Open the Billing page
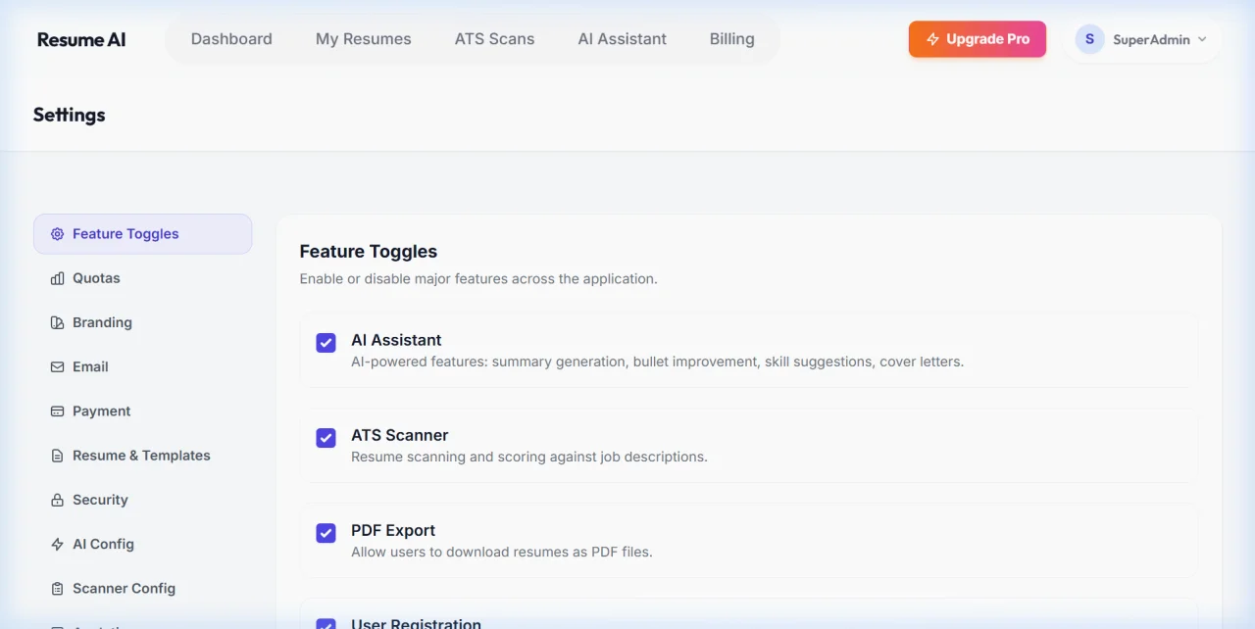 tap(731, 39)
